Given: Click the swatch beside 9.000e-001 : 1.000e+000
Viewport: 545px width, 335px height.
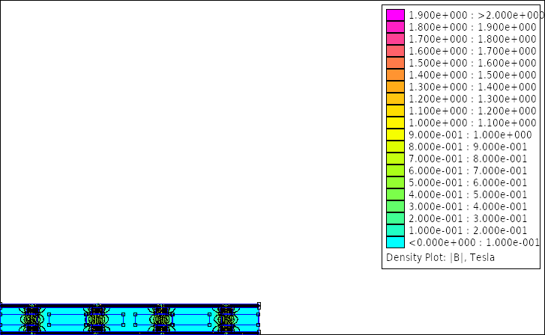Looking at the screenshot, I should point(395,135).
